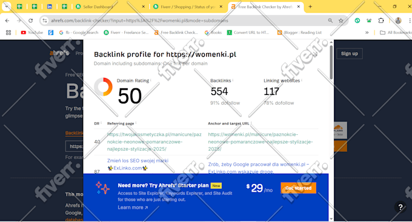This screenshot has width=412, height=222.
Task: Open the tab search dropdown arrow
Action: click(6, 6)
